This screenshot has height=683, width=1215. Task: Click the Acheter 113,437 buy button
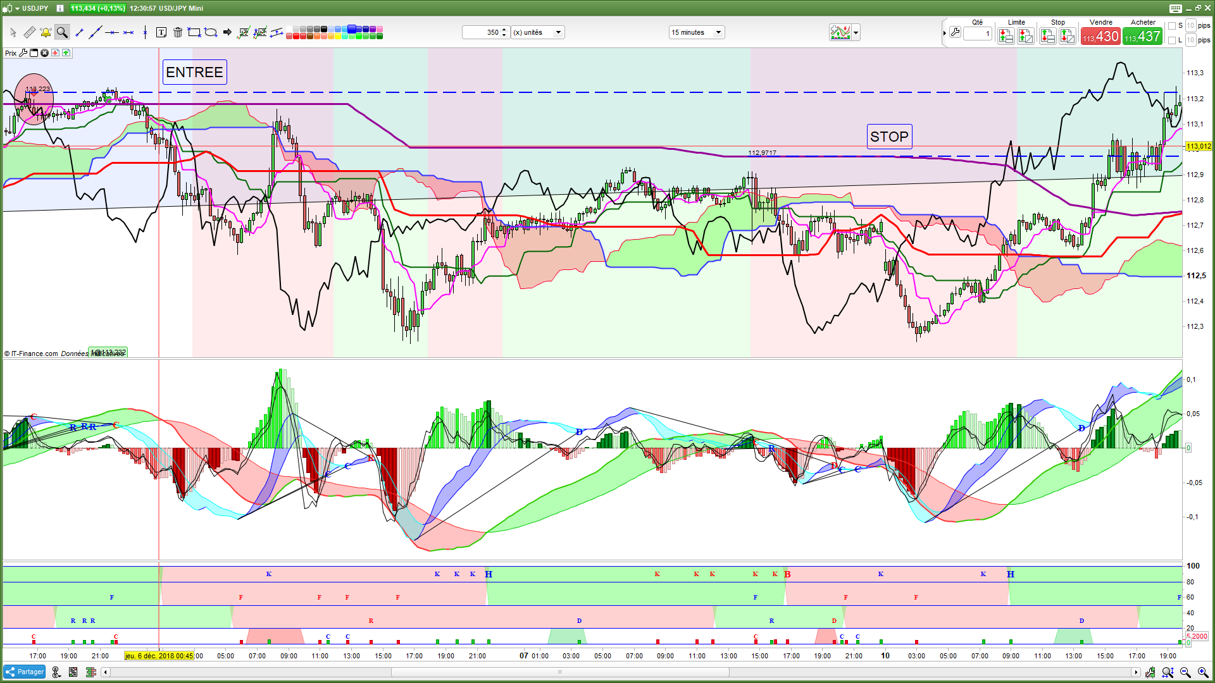pyautogui.click(x=1143, y=37)
